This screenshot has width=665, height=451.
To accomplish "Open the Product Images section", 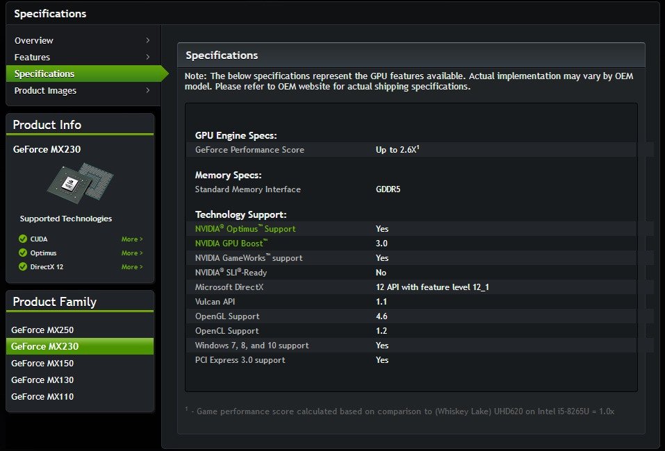I will (45, 90).
